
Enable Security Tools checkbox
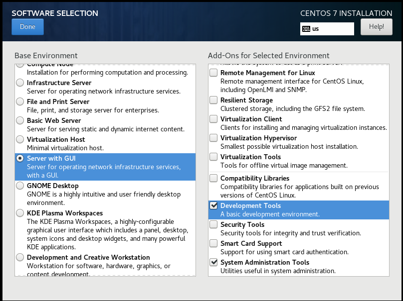213,224
